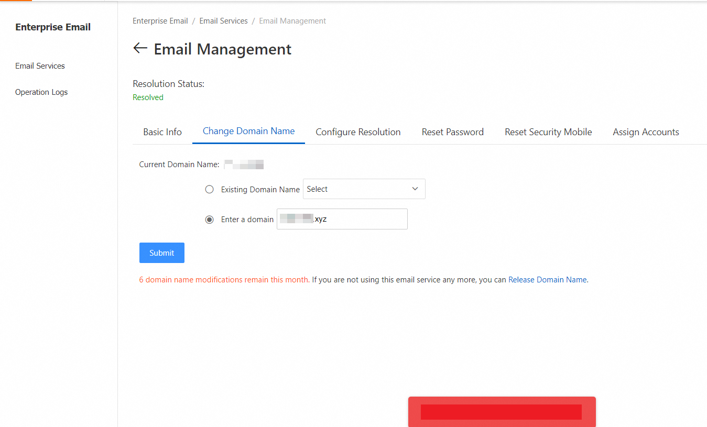Click the Release Domain Name link
Screen dimensions: 707x427
point(548,280)
